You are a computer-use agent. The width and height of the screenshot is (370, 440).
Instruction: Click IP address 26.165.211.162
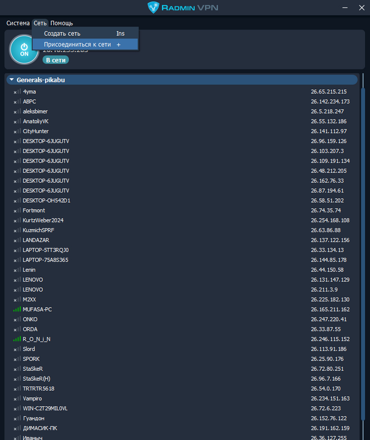click(x=330, y=309)
